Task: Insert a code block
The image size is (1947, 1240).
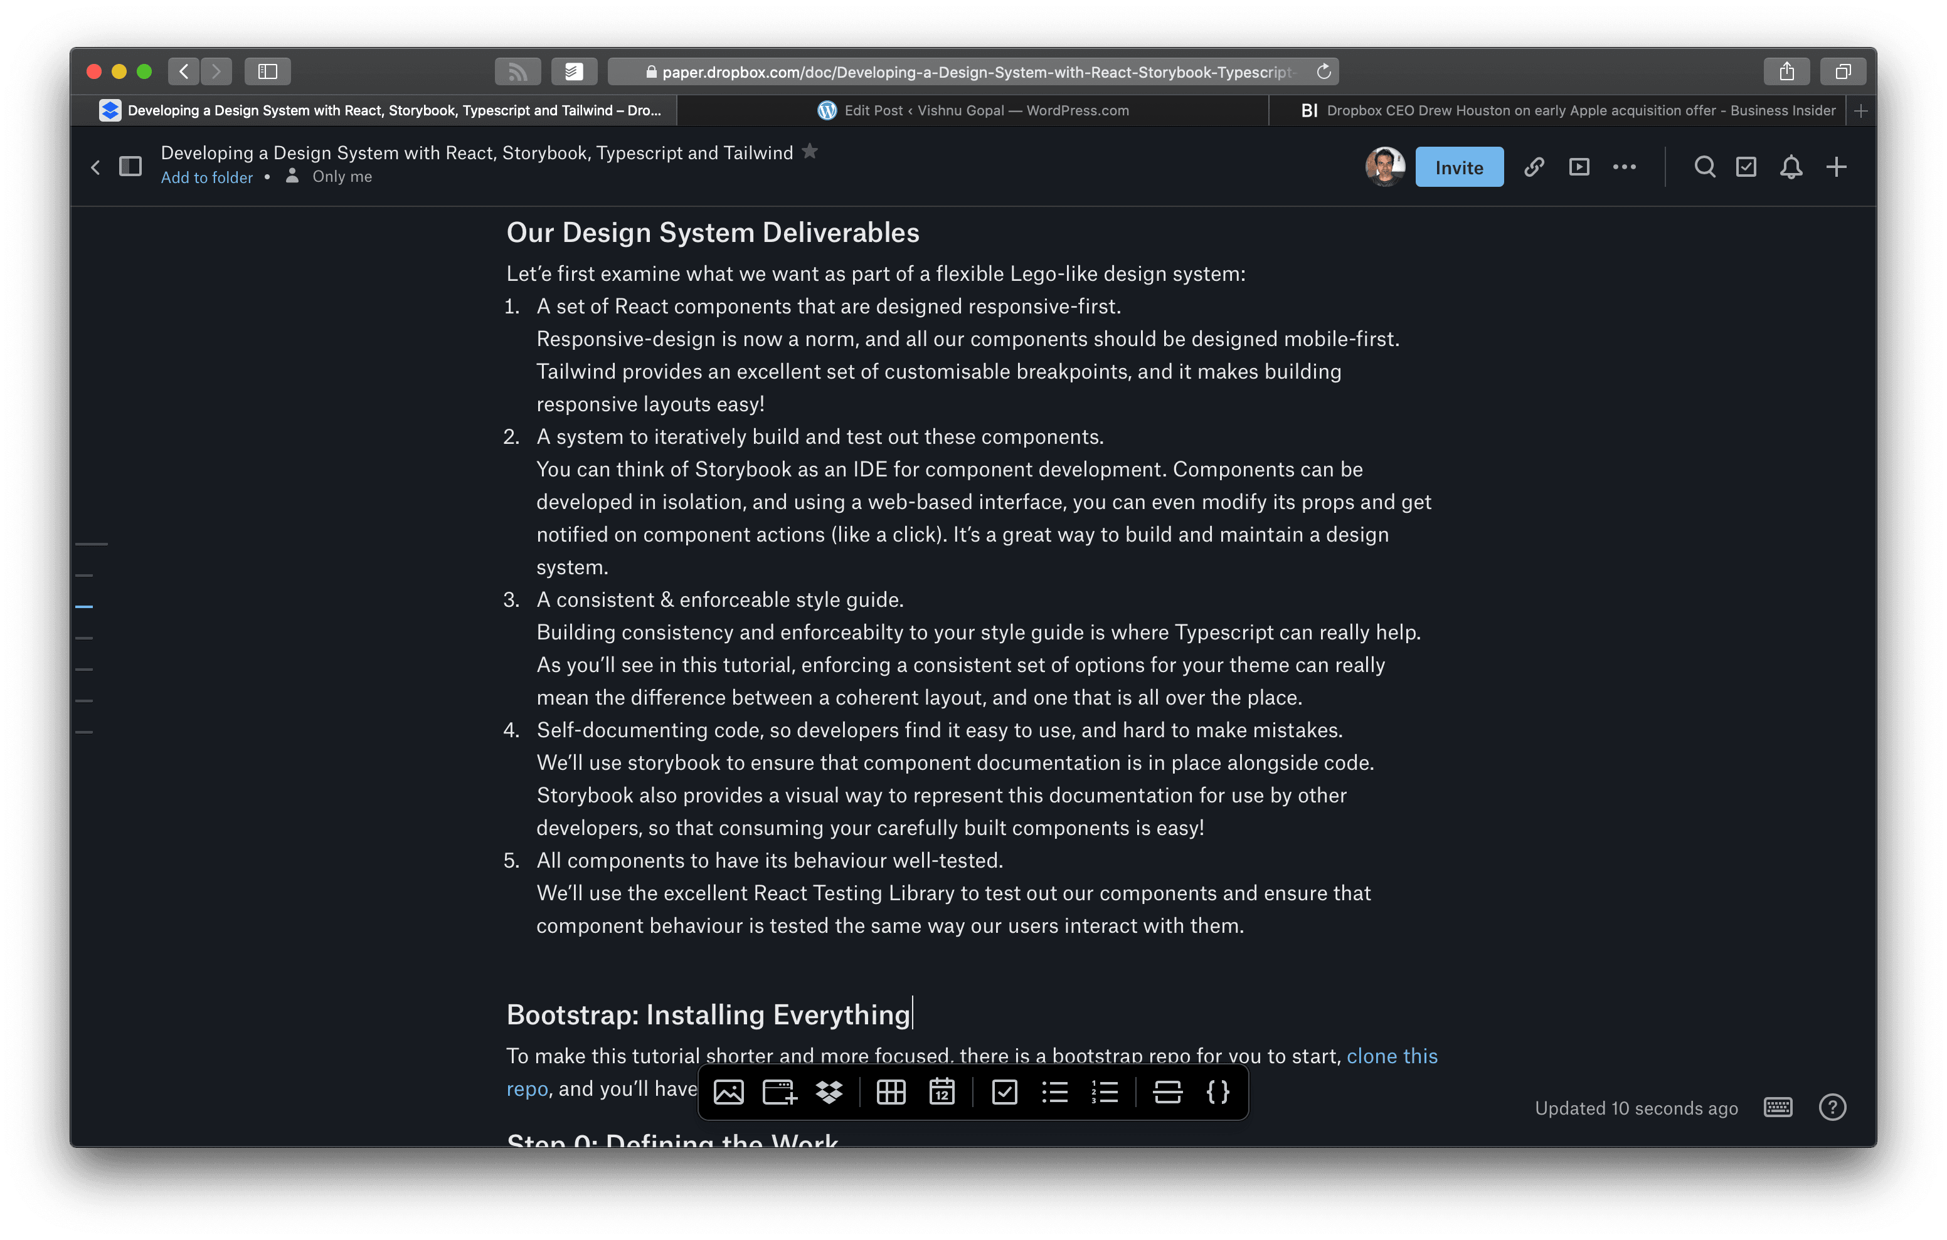Action: click(1218, 1092)
